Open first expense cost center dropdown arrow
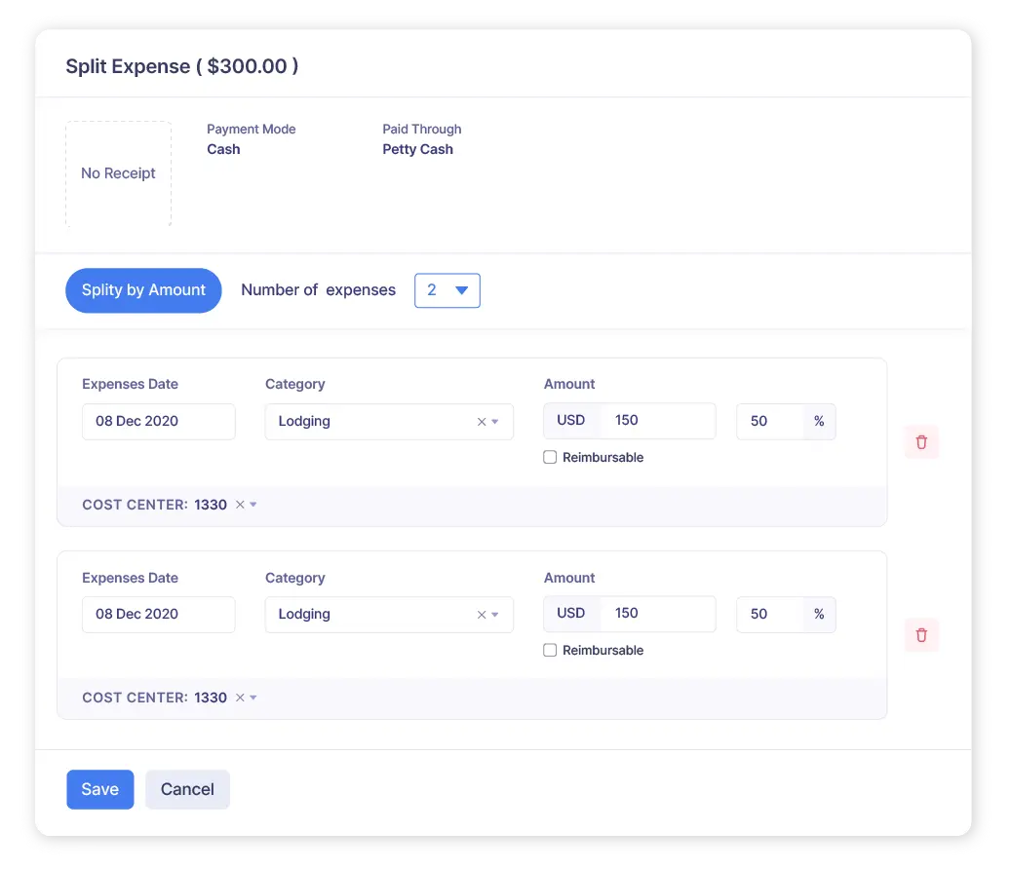 [253, 505]
